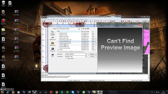Open Google Chrome from taskbar
Screen dimensions: 168x94
tap(57, 92)
